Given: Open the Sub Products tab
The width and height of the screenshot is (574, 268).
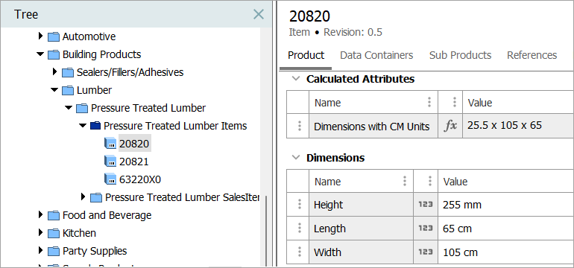Looking at the screenshot, I should [x=460, y=55].
